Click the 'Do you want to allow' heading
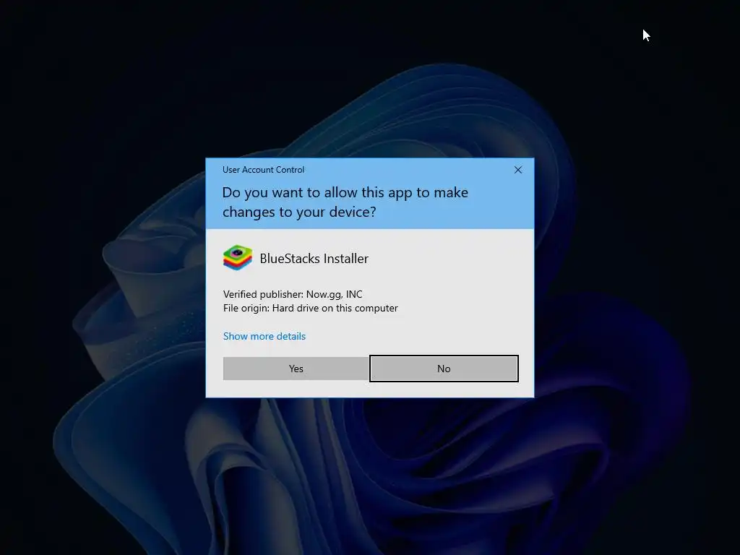This screenshot has width=740, height=555. (x=345, y=202)
